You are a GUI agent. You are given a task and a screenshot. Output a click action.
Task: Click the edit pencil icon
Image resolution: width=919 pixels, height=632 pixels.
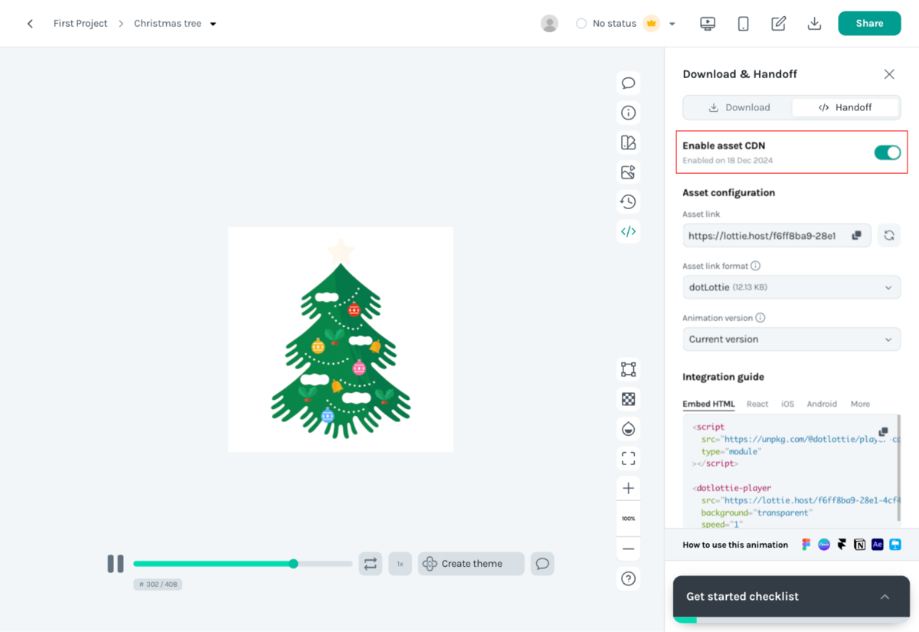tap(779, 24)
